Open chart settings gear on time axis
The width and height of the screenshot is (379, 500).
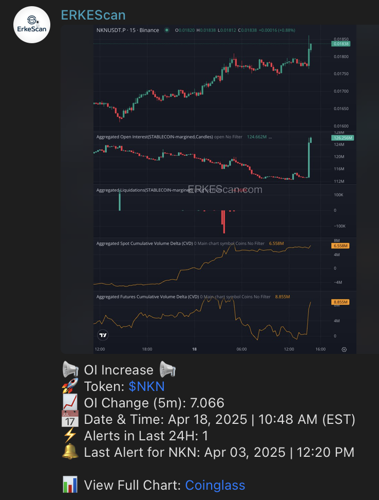pyautogui.click(x=344, y=349)
